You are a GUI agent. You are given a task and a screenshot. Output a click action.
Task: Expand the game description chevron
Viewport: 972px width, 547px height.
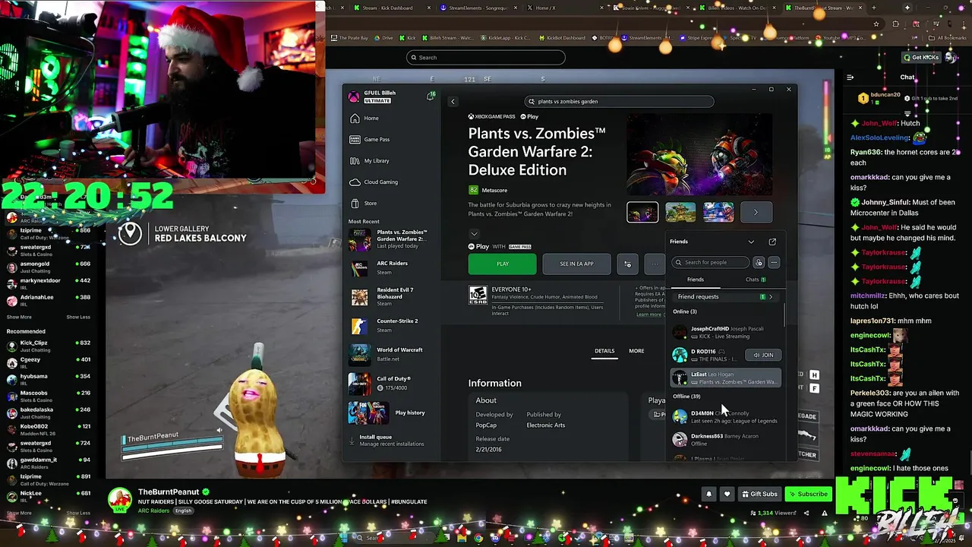pyautogui.click(x=474, y=233)
